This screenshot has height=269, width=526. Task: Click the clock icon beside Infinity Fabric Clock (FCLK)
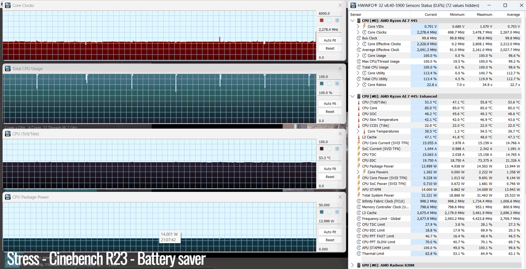[x=359, y=201]
